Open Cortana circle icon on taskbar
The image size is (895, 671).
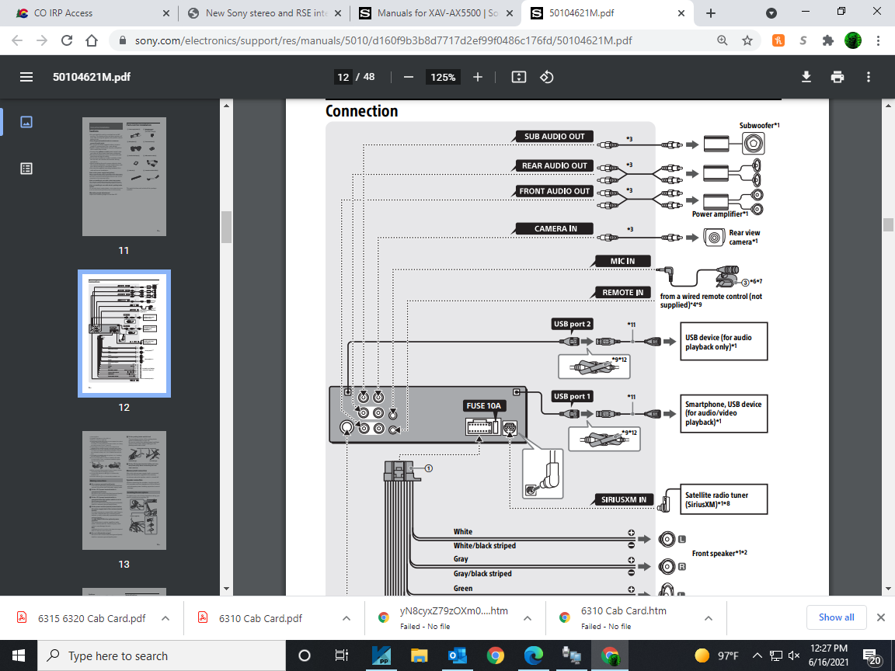[305, 655]
